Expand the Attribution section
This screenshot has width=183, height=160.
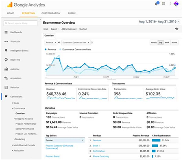click(18, 151)
